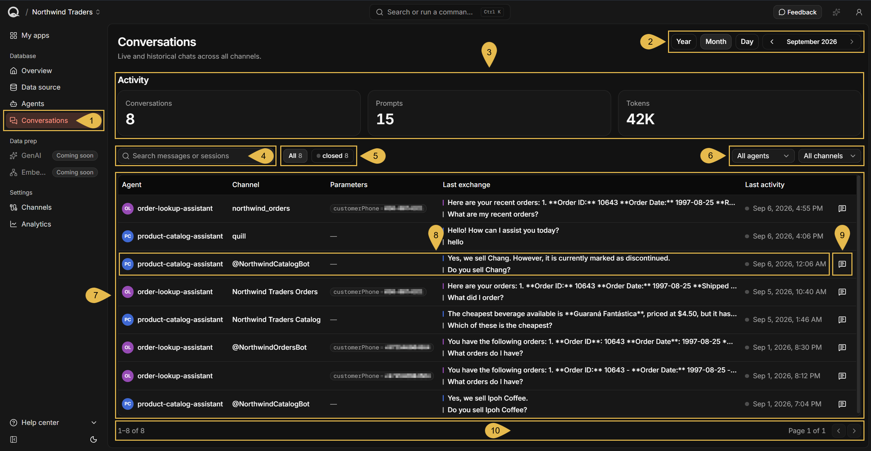Open transcript icon for the 12:06 AM conversation
This screenshot has width=871, height=451.
tap(842, 264)
